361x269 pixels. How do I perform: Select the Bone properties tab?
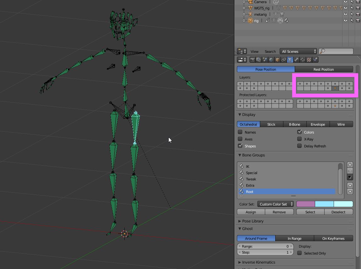tap(296, 59)
